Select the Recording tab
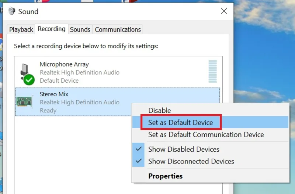This screenshot has height=194, width=295. click(52, 29)
